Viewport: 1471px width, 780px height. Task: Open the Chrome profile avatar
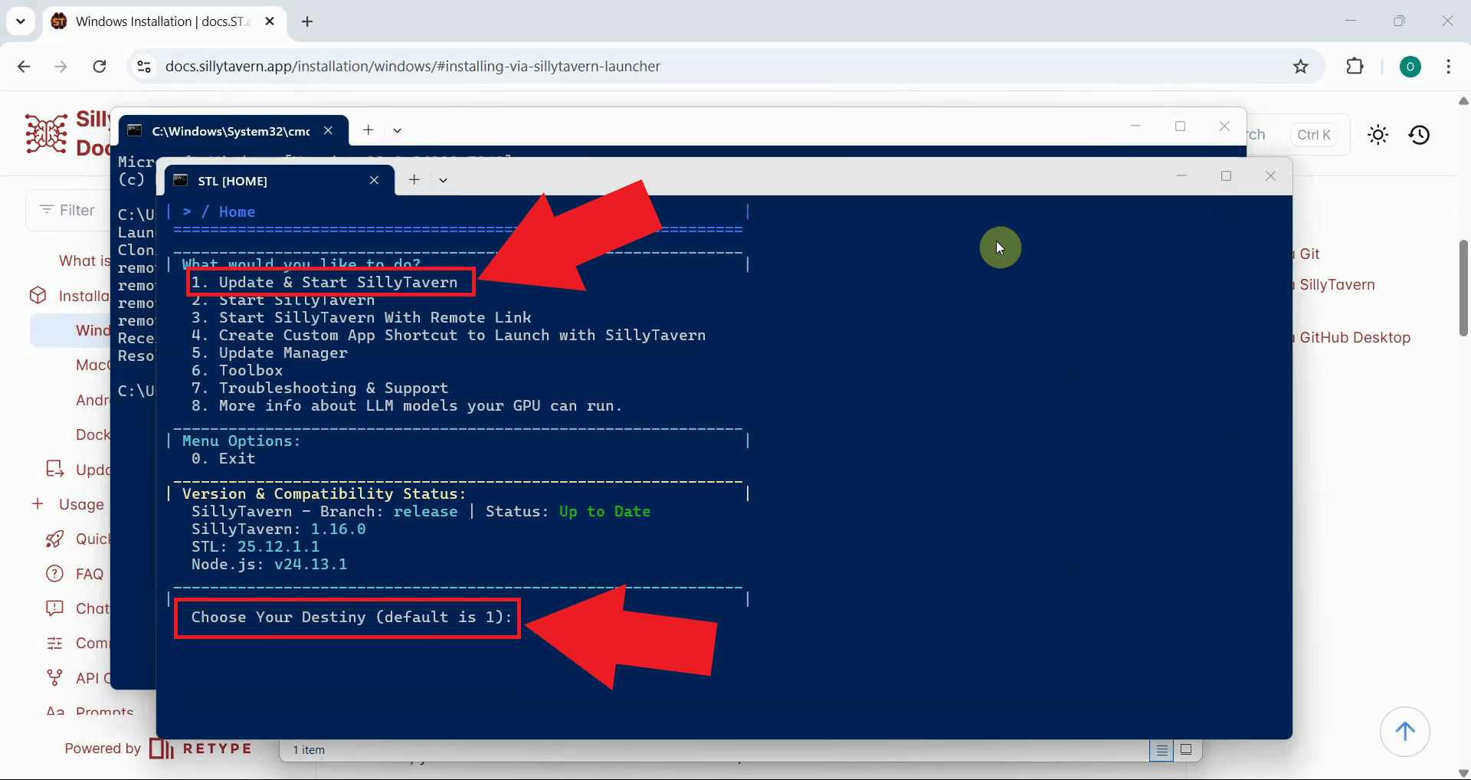[x=1410, y=67]
